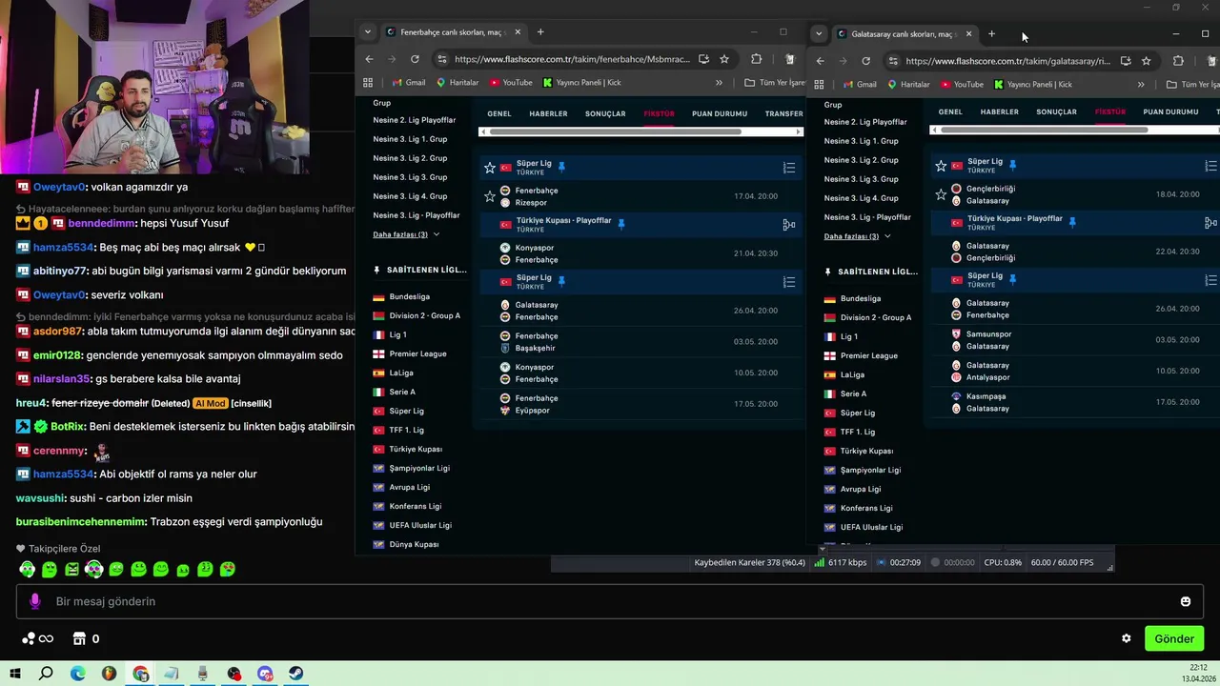
Task: Open the PUAN DURUMU tab in the Fenerbahçe window
Action: 720,113
